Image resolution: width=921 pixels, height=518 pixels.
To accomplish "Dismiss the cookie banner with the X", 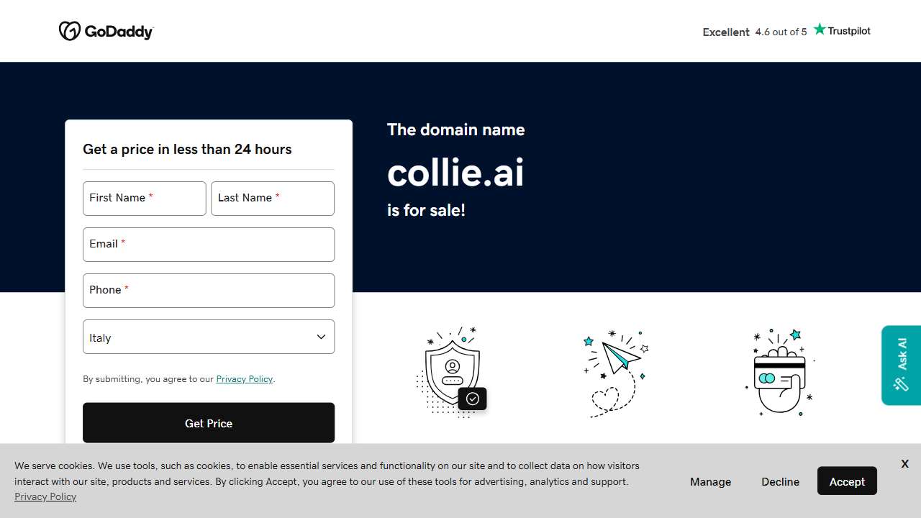I will point(904,463).
